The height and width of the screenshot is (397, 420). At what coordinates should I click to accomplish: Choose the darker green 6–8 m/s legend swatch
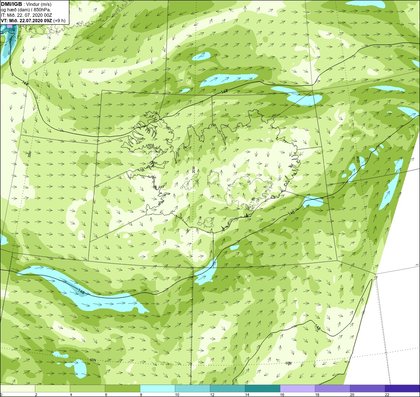point(122,388)
